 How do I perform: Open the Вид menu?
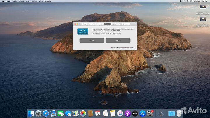point(27,1)
